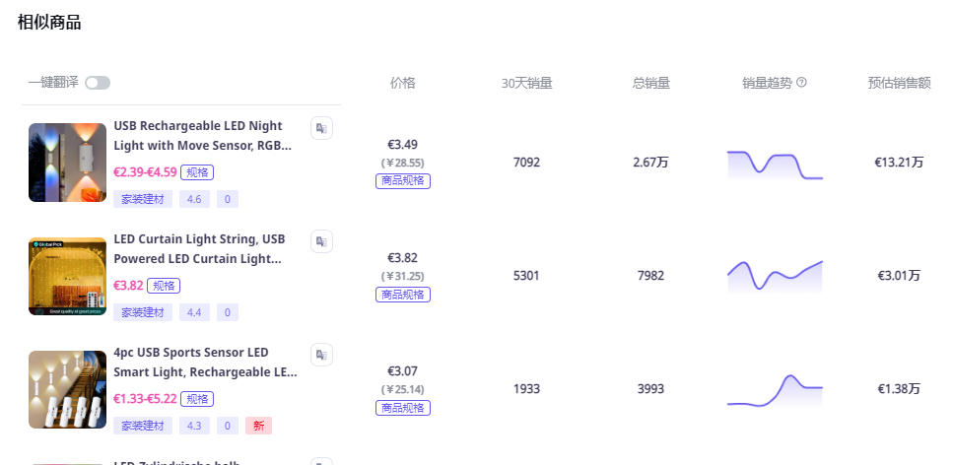Click 商品规格 button under €3.07
The image size is (953, 465).
tap(402, 408)
